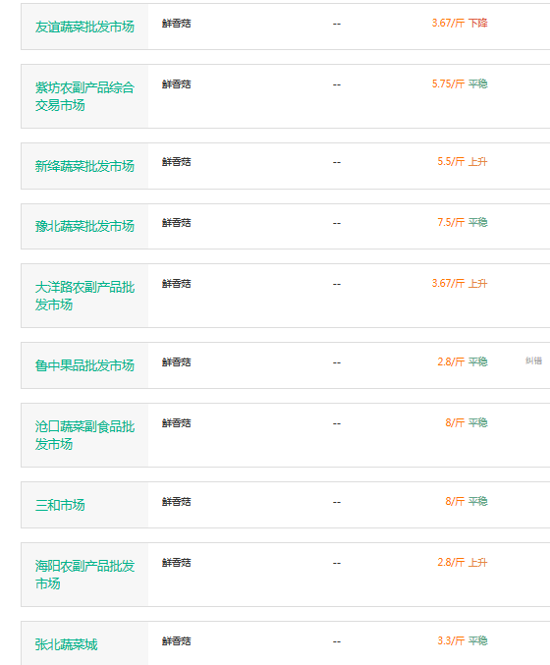Open 三和市场 market link

click(x=60, y=505)
